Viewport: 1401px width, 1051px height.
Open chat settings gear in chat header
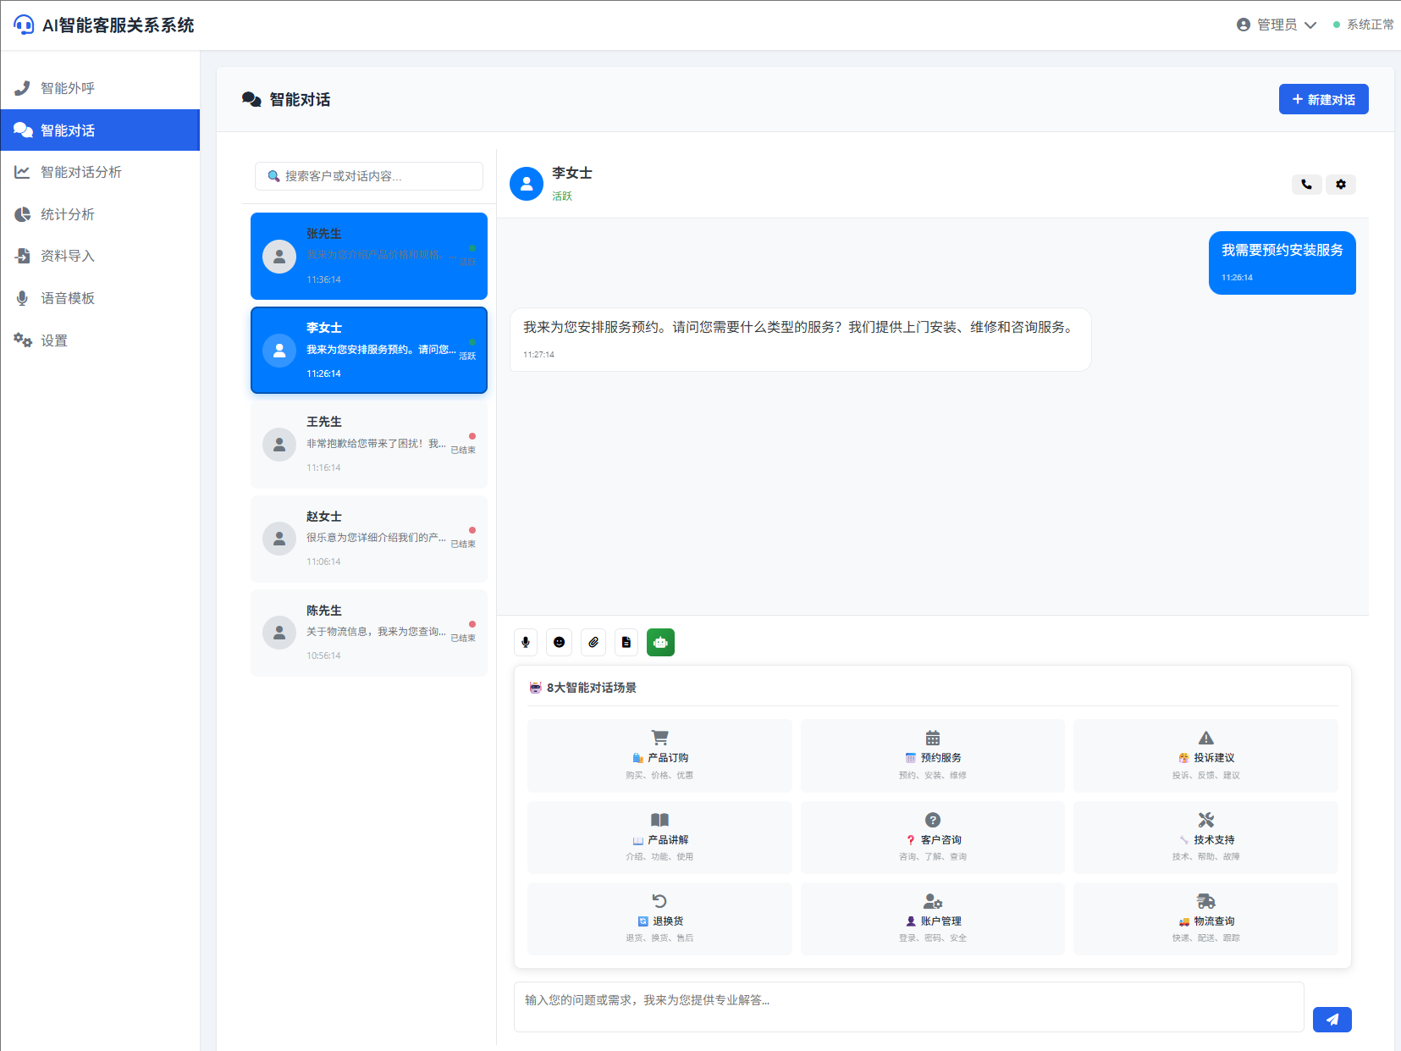click(1341, 184)
